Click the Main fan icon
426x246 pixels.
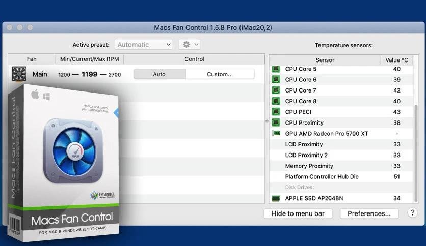[19, 74]
